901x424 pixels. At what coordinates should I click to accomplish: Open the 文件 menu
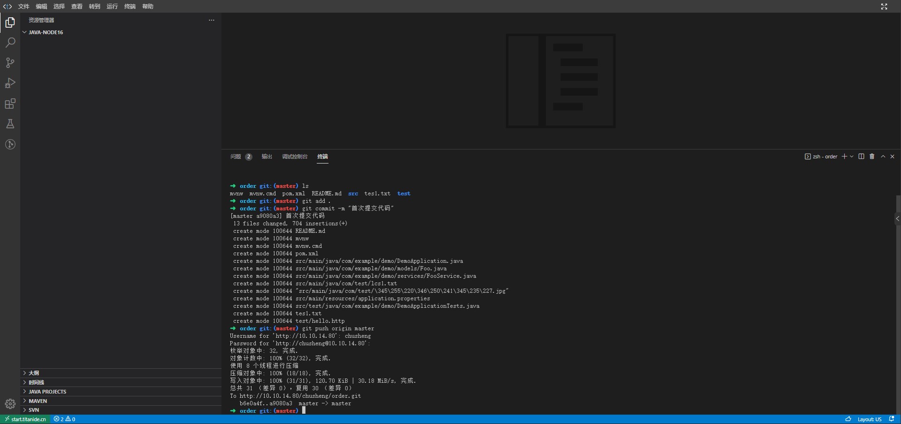tap(23, 6)
